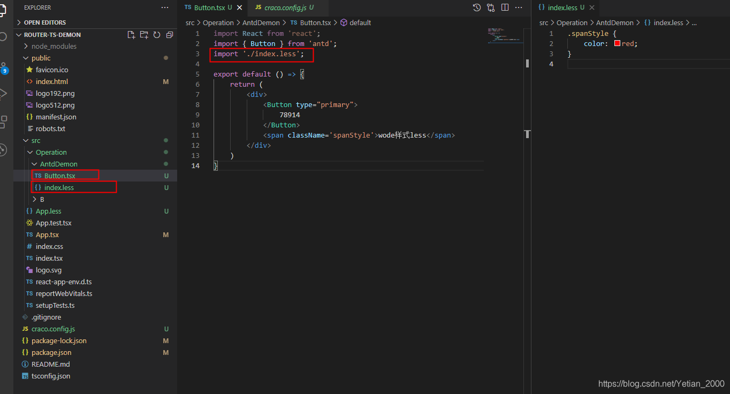730x394 pixels.
Task: Click 'index.less' in right editor breadcrumb
Action: pos(668,22)
